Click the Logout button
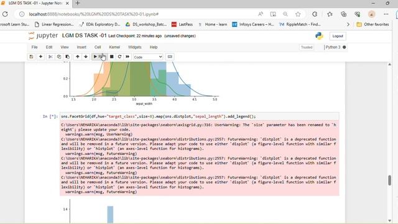 [x=338, y=36]
